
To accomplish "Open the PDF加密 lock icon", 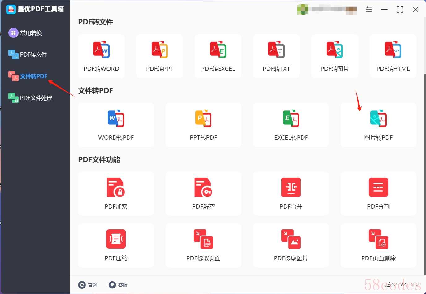I will (116, 187).
